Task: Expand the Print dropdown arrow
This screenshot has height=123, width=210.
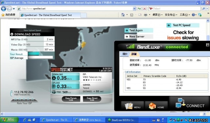Action: [x=150, y=15]
